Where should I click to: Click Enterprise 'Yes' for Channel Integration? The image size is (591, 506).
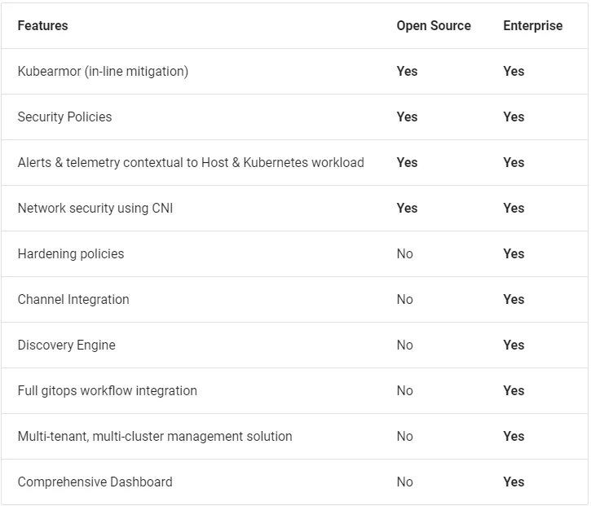pos(514,300)
